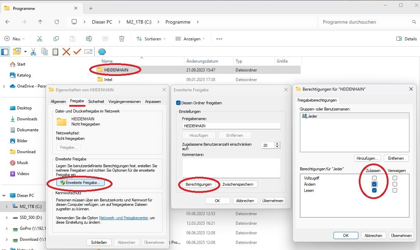Navigate up one folder level
The width and height of the screenshot is (420, 250).
40,22
